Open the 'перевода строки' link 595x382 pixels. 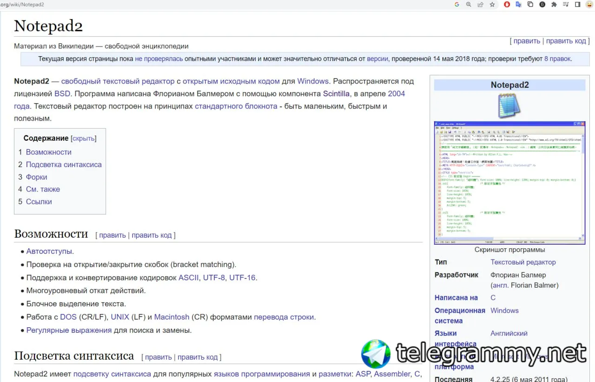tap(284, 317)
